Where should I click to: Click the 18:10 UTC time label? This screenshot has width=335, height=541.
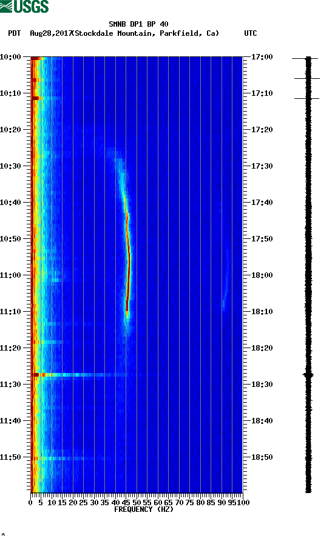coord(262,312)
